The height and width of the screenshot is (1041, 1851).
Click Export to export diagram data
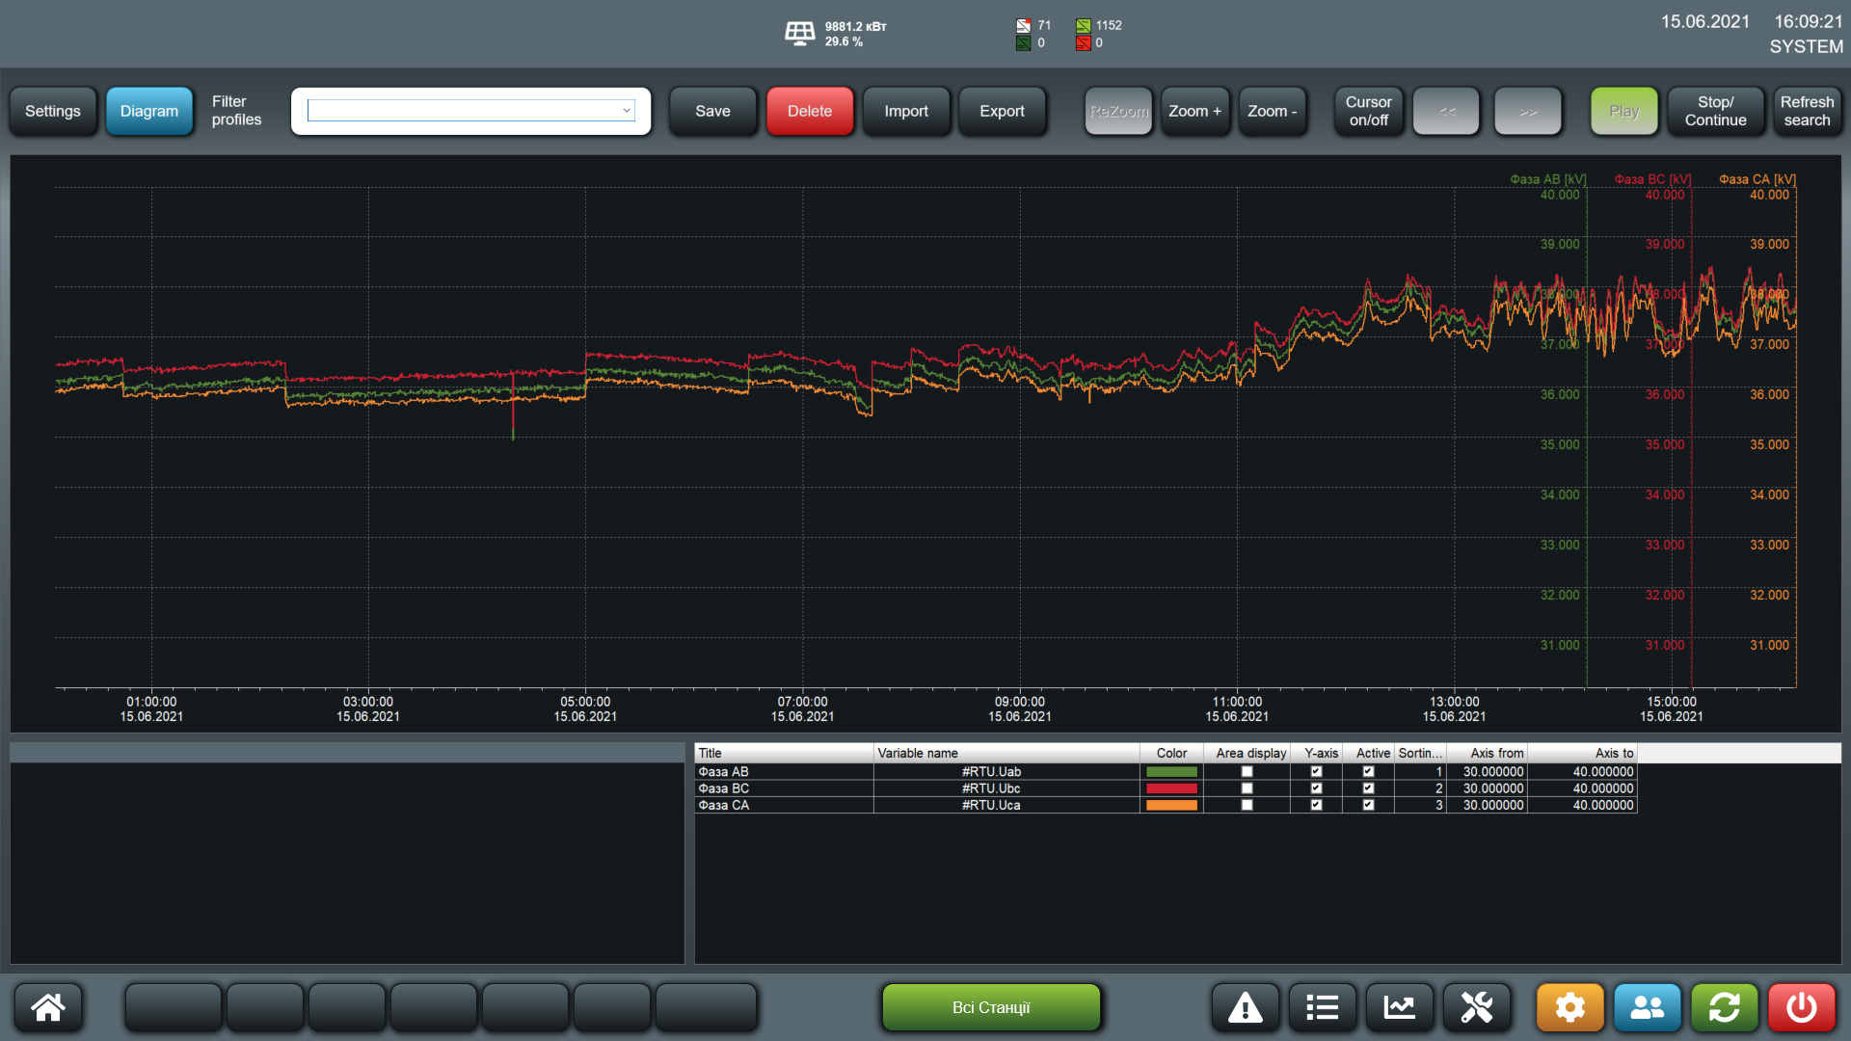(1003, 111)
